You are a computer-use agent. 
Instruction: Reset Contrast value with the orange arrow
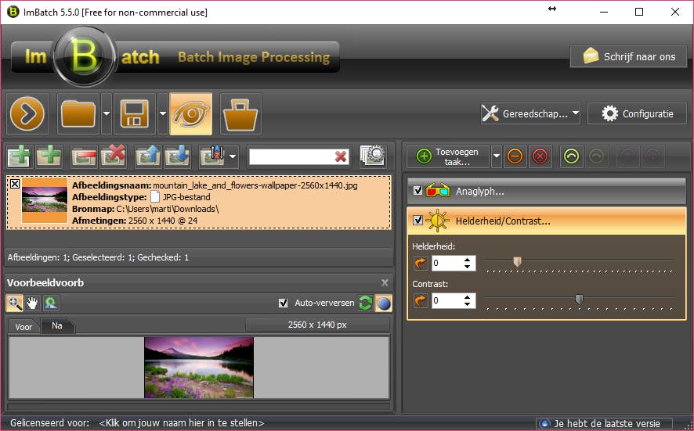(420, 300)
